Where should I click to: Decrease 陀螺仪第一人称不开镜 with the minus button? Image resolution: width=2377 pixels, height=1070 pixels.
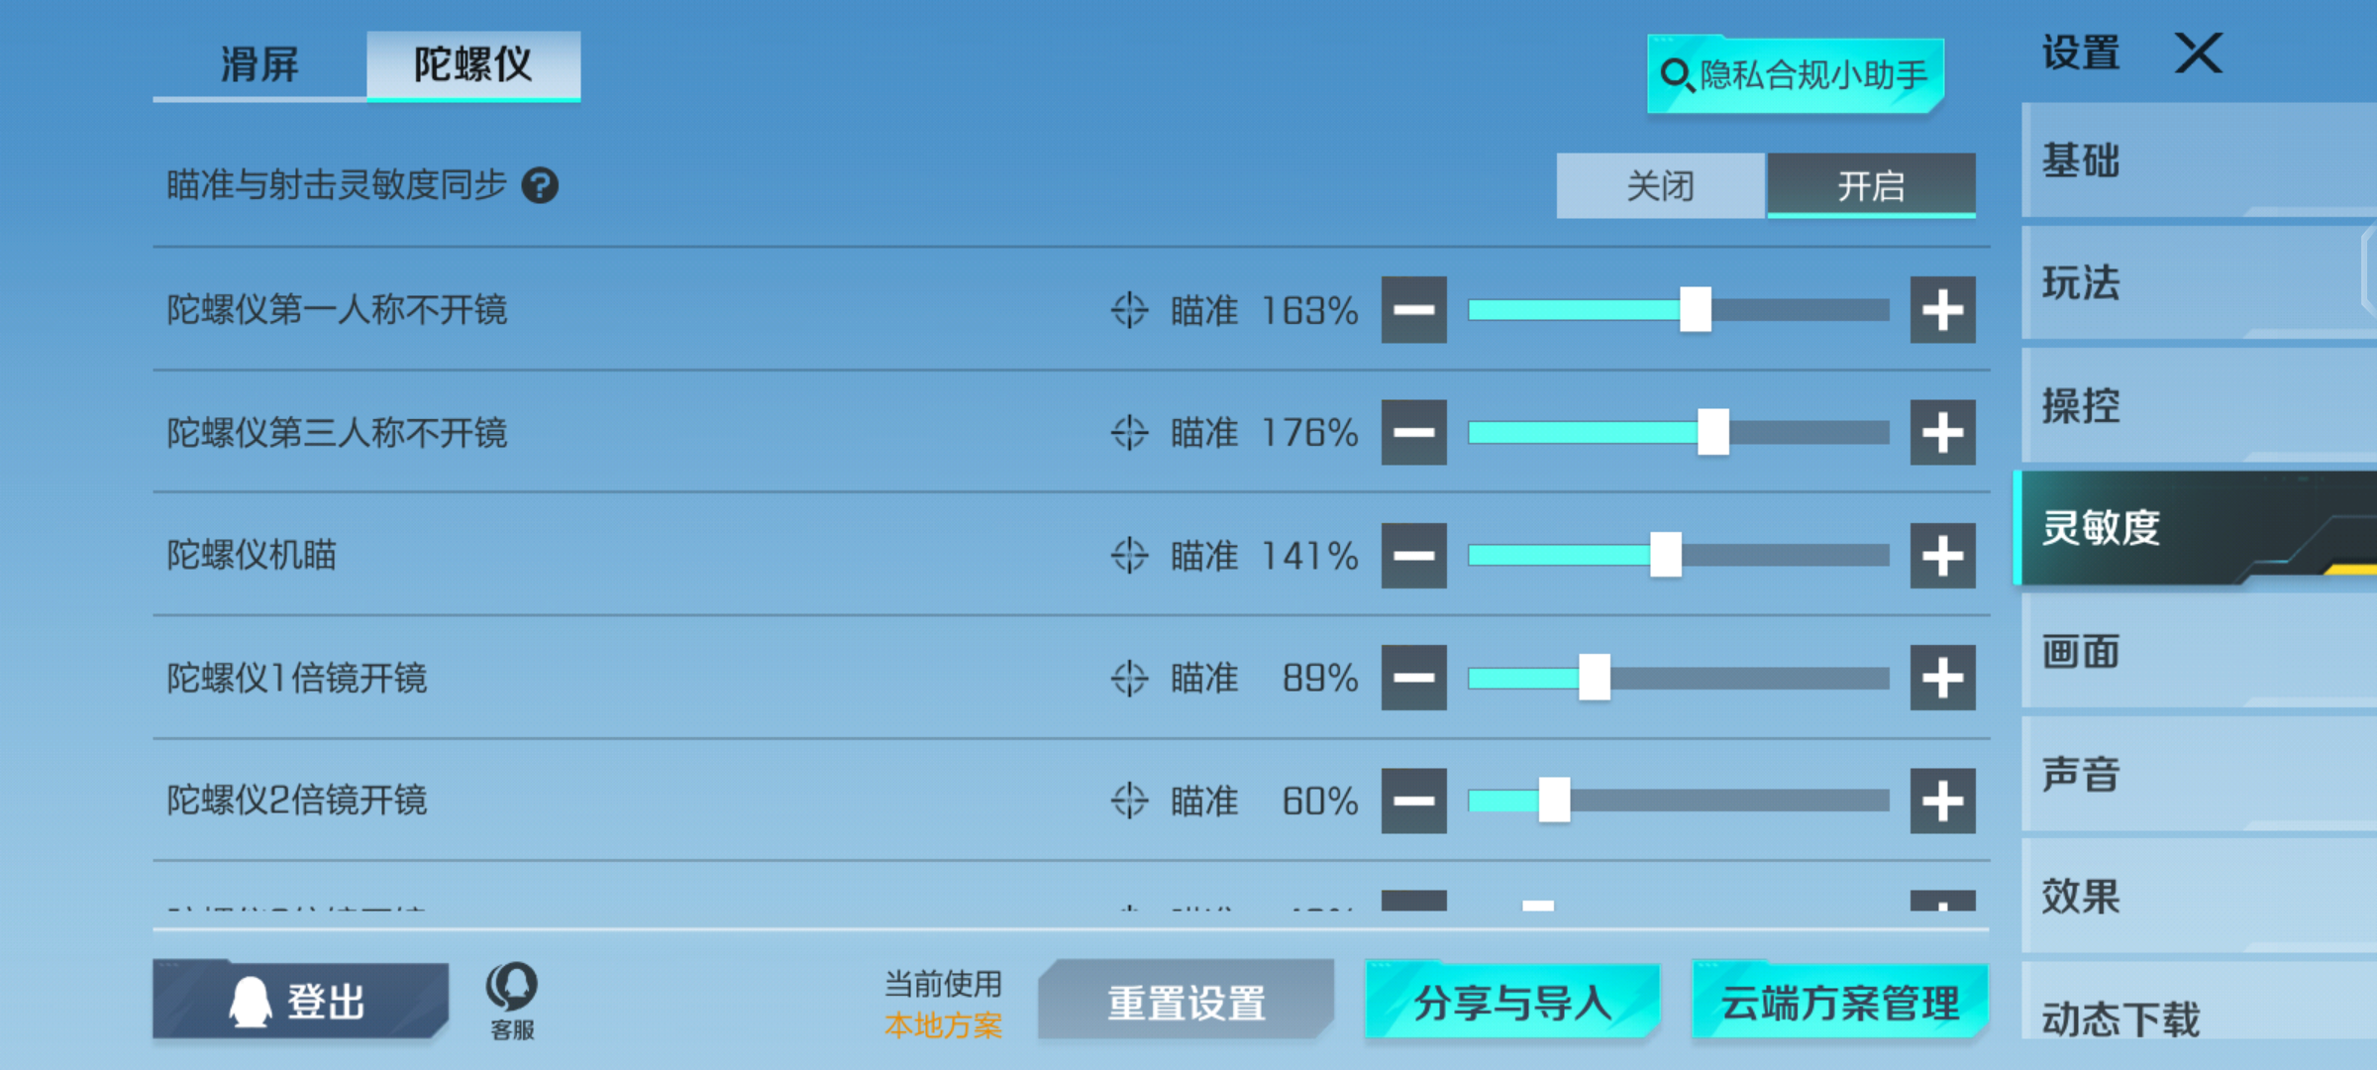[x=1413, y=310]
